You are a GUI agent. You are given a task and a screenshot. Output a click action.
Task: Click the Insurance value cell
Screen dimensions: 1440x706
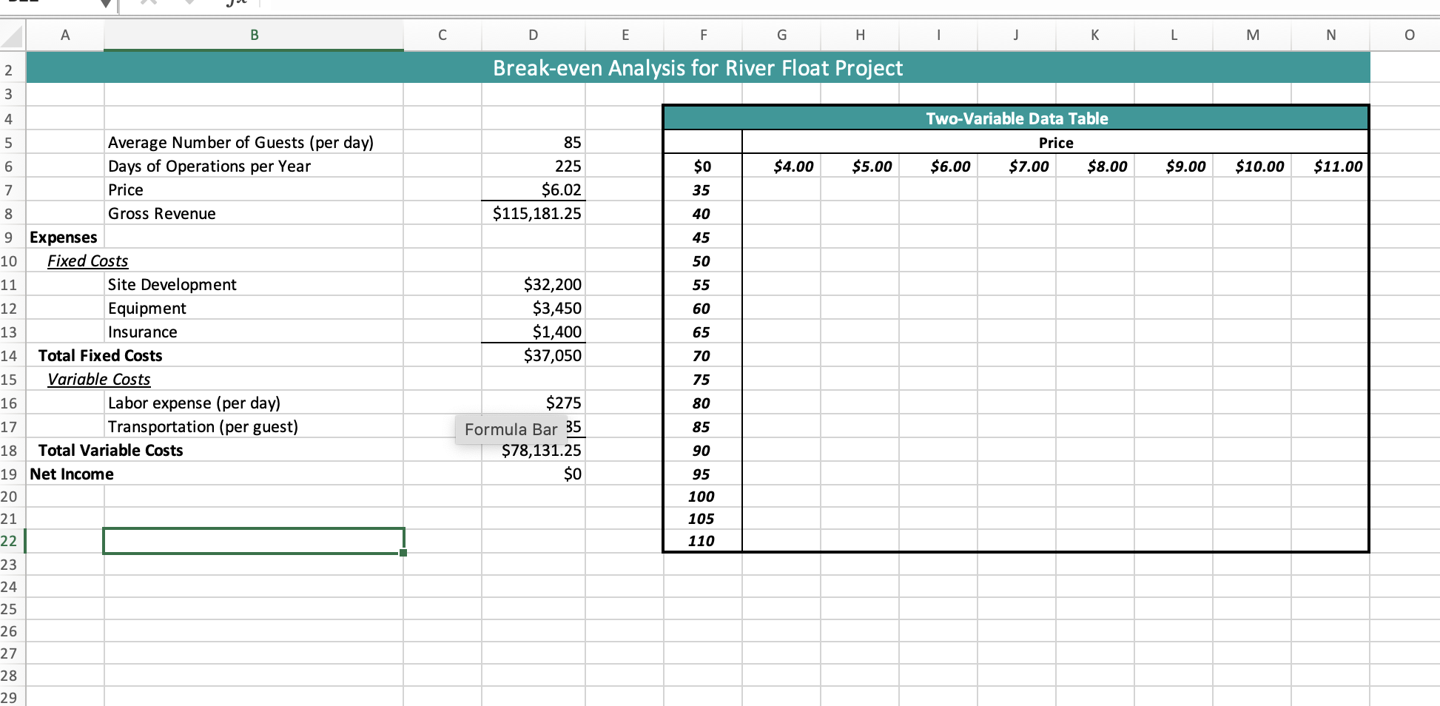(533, 332)
